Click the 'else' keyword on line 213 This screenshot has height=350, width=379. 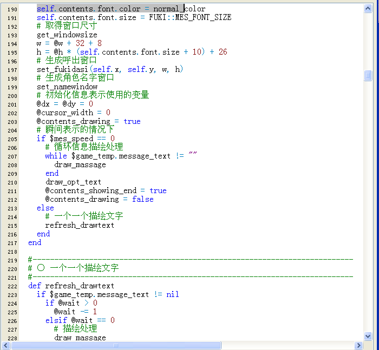45,208
